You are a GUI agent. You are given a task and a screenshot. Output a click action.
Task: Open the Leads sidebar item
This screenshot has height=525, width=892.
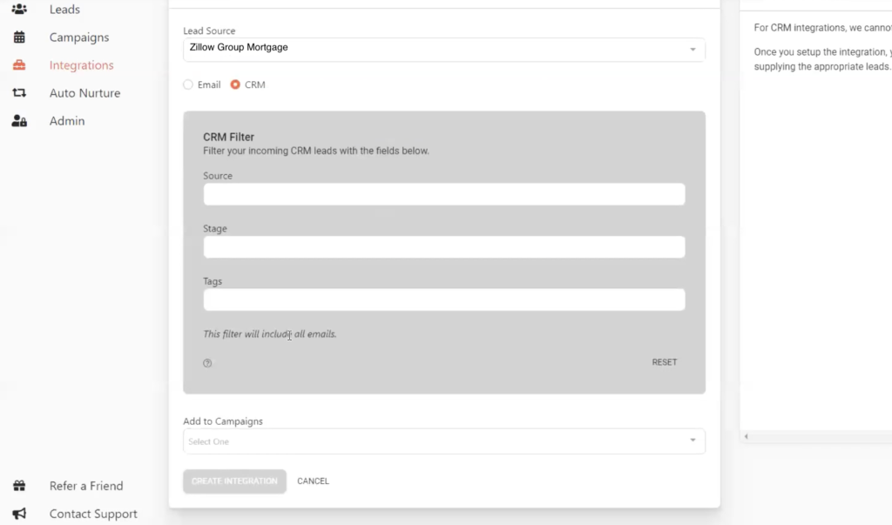pos(64,9)
